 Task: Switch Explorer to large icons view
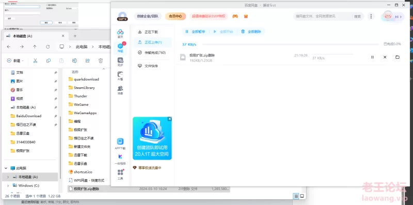(302, 196)
